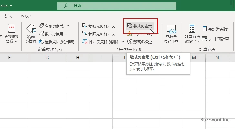The image size is (235, 129).
Task: Click 参照元のトレース trace precedents
Action: click(99, 26)
